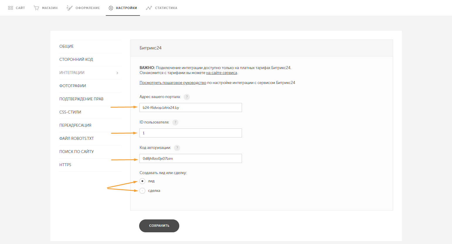The height and width of the screenshot is (244, 452).
Task: Follow the "на сайте сервиса" link
Action: [x=222, y=73]
